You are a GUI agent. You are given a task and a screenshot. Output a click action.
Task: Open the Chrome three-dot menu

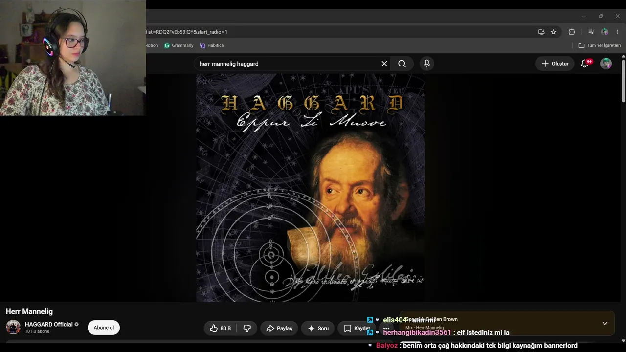[618, 32]
